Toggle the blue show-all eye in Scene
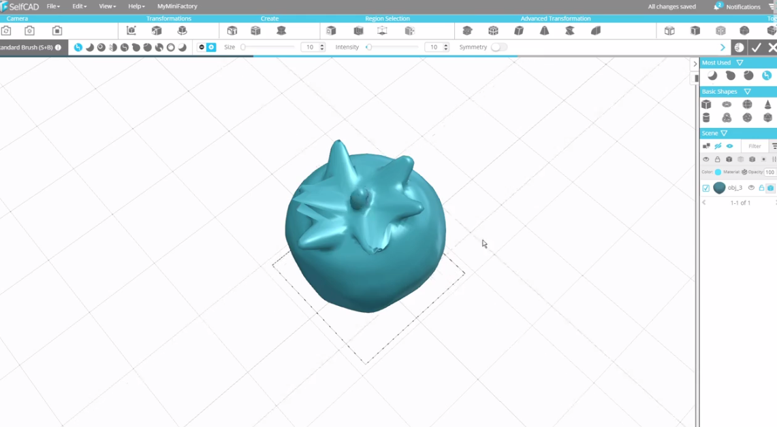The width and height of the screenshot is (777, 427). click(729, 146)
